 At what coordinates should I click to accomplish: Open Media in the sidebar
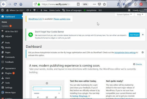11,48
